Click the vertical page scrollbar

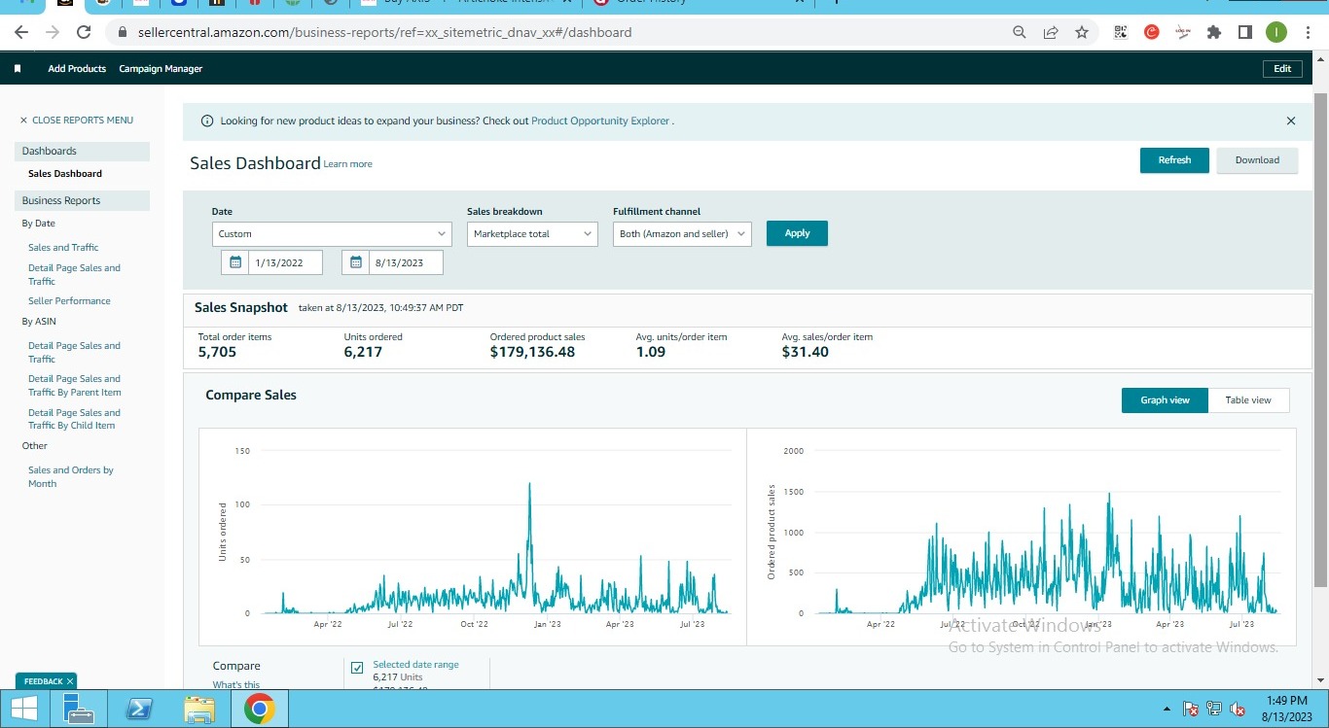1320,340
